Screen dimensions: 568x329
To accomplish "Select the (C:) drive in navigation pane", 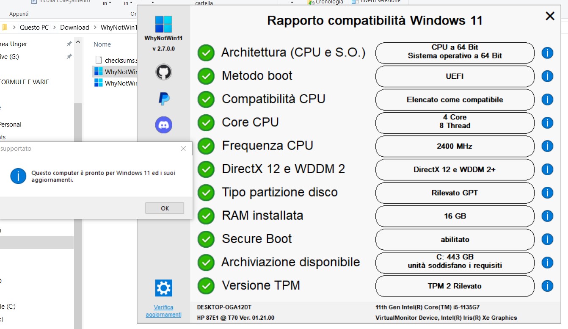I will (8, 306).
